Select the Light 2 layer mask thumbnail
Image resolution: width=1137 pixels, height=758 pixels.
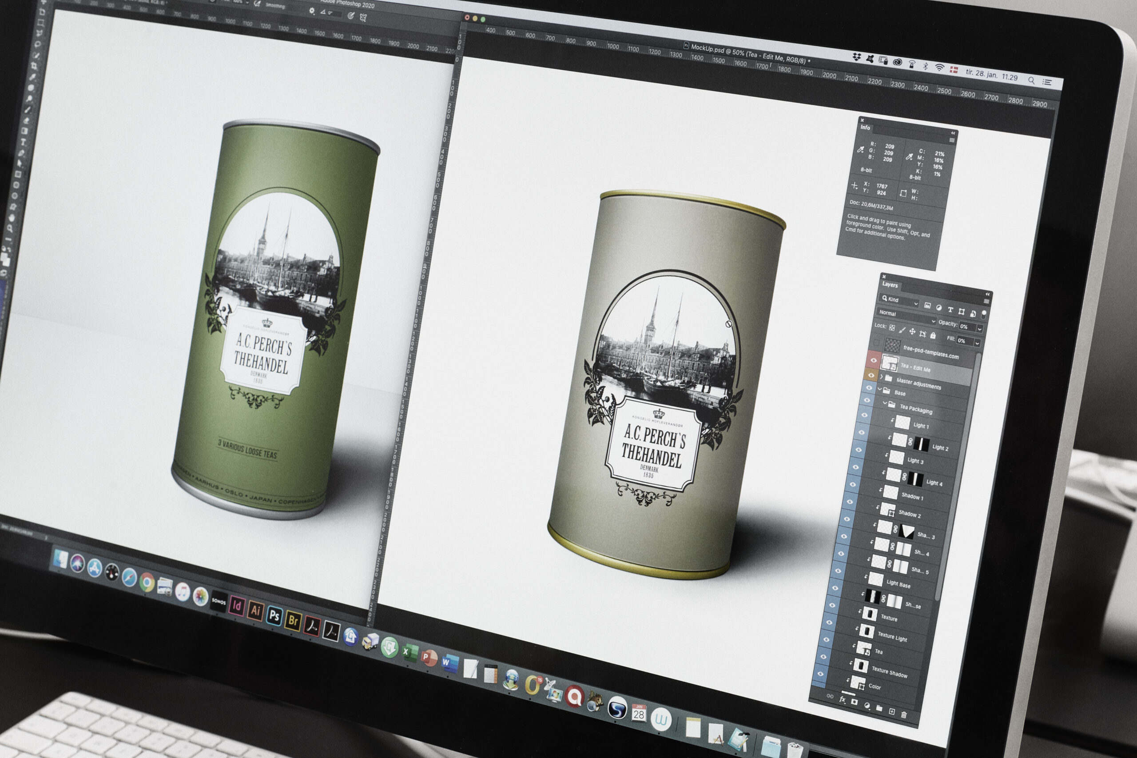click(922, 445)
